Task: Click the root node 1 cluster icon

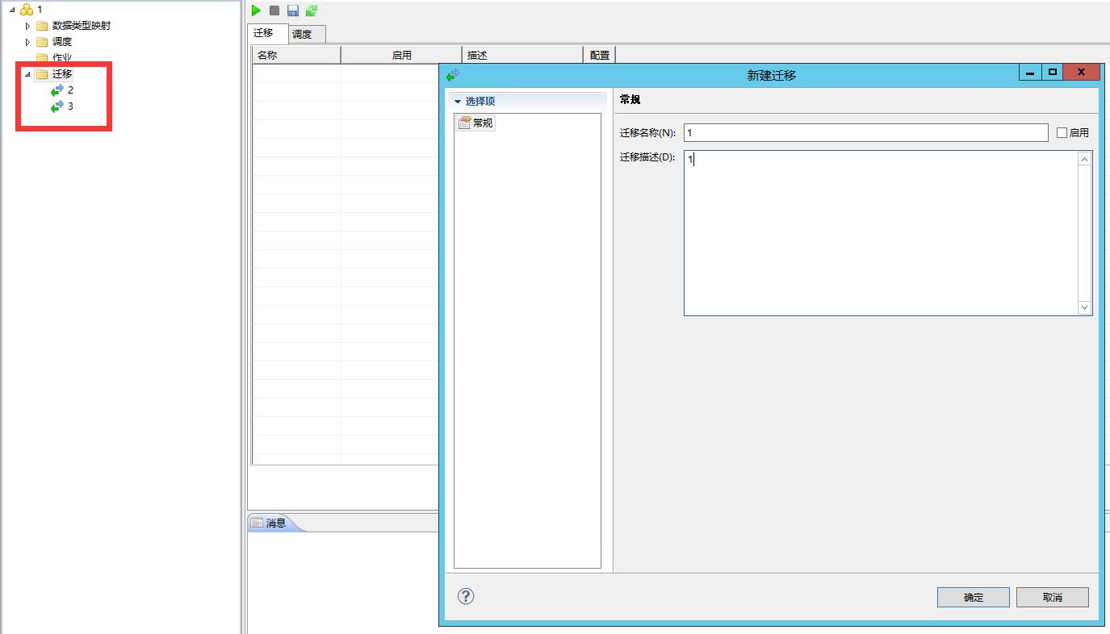Action: click(x=27, y=10)
